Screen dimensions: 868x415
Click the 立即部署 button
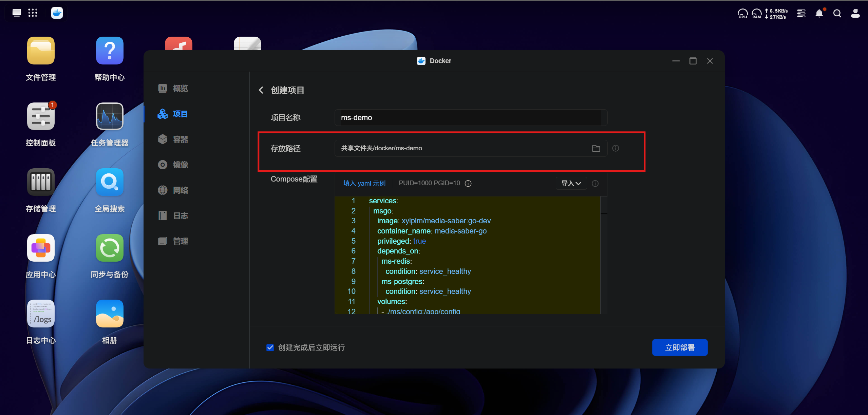click(x=679, y=347)
